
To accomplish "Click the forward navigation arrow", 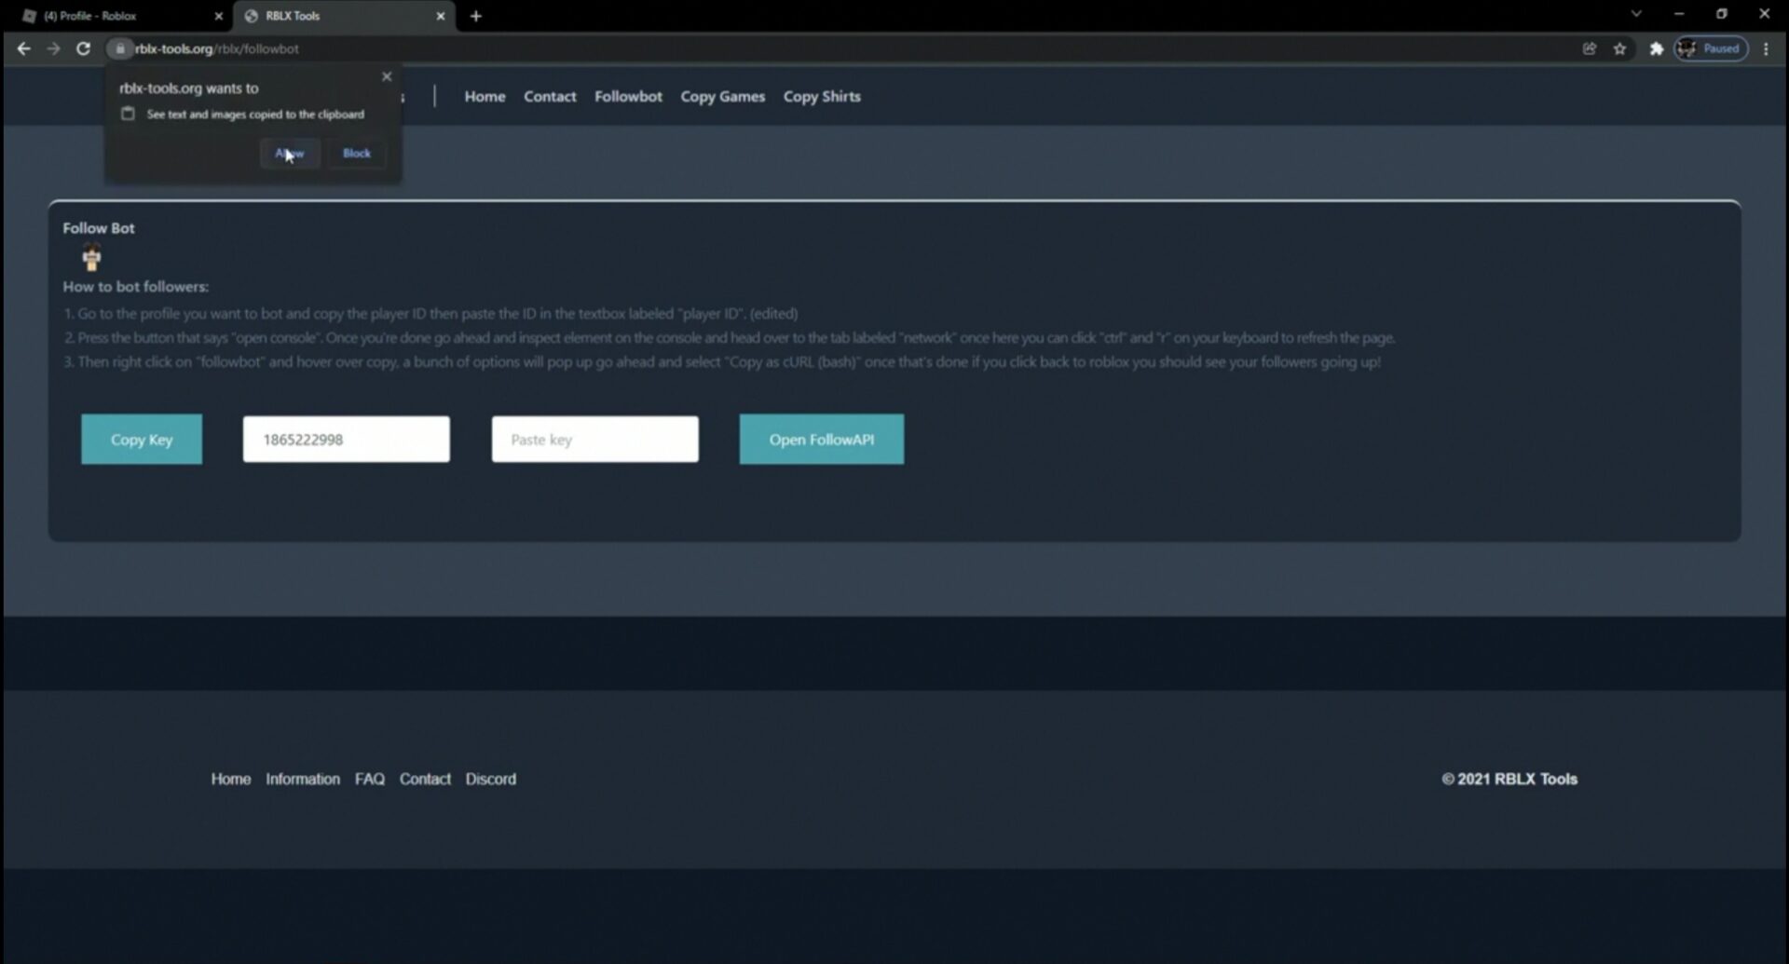I will [53, 48].
